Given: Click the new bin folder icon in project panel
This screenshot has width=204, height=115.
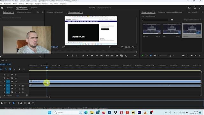Looking at the screenshot, I should pyautogui.click(x=192, y=56).
